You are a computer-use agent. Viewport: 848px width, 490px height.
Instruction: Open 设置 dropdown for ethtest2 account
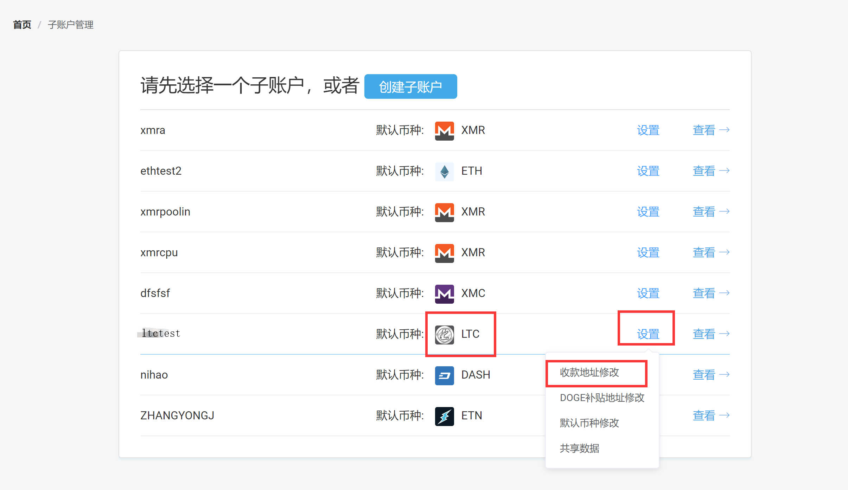coord(648,171)
